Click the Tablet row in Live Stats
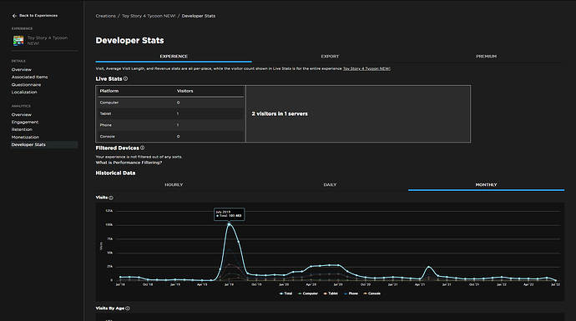 [x=171, y=113]
